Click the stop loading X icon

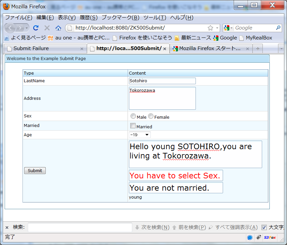pyautogui.click(x=47, y=28)
